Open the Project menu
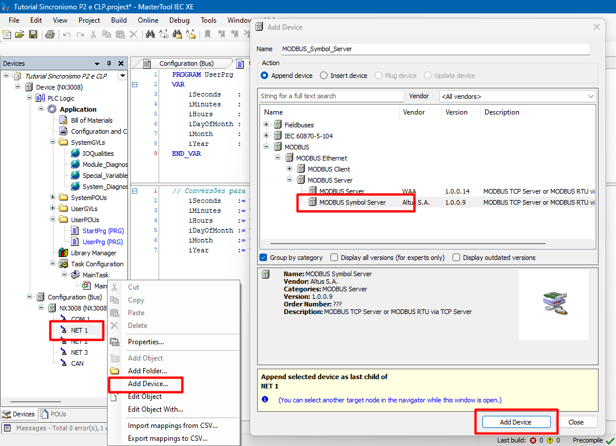The height and width of the screenshot is (446, 616). click(89, 20)
